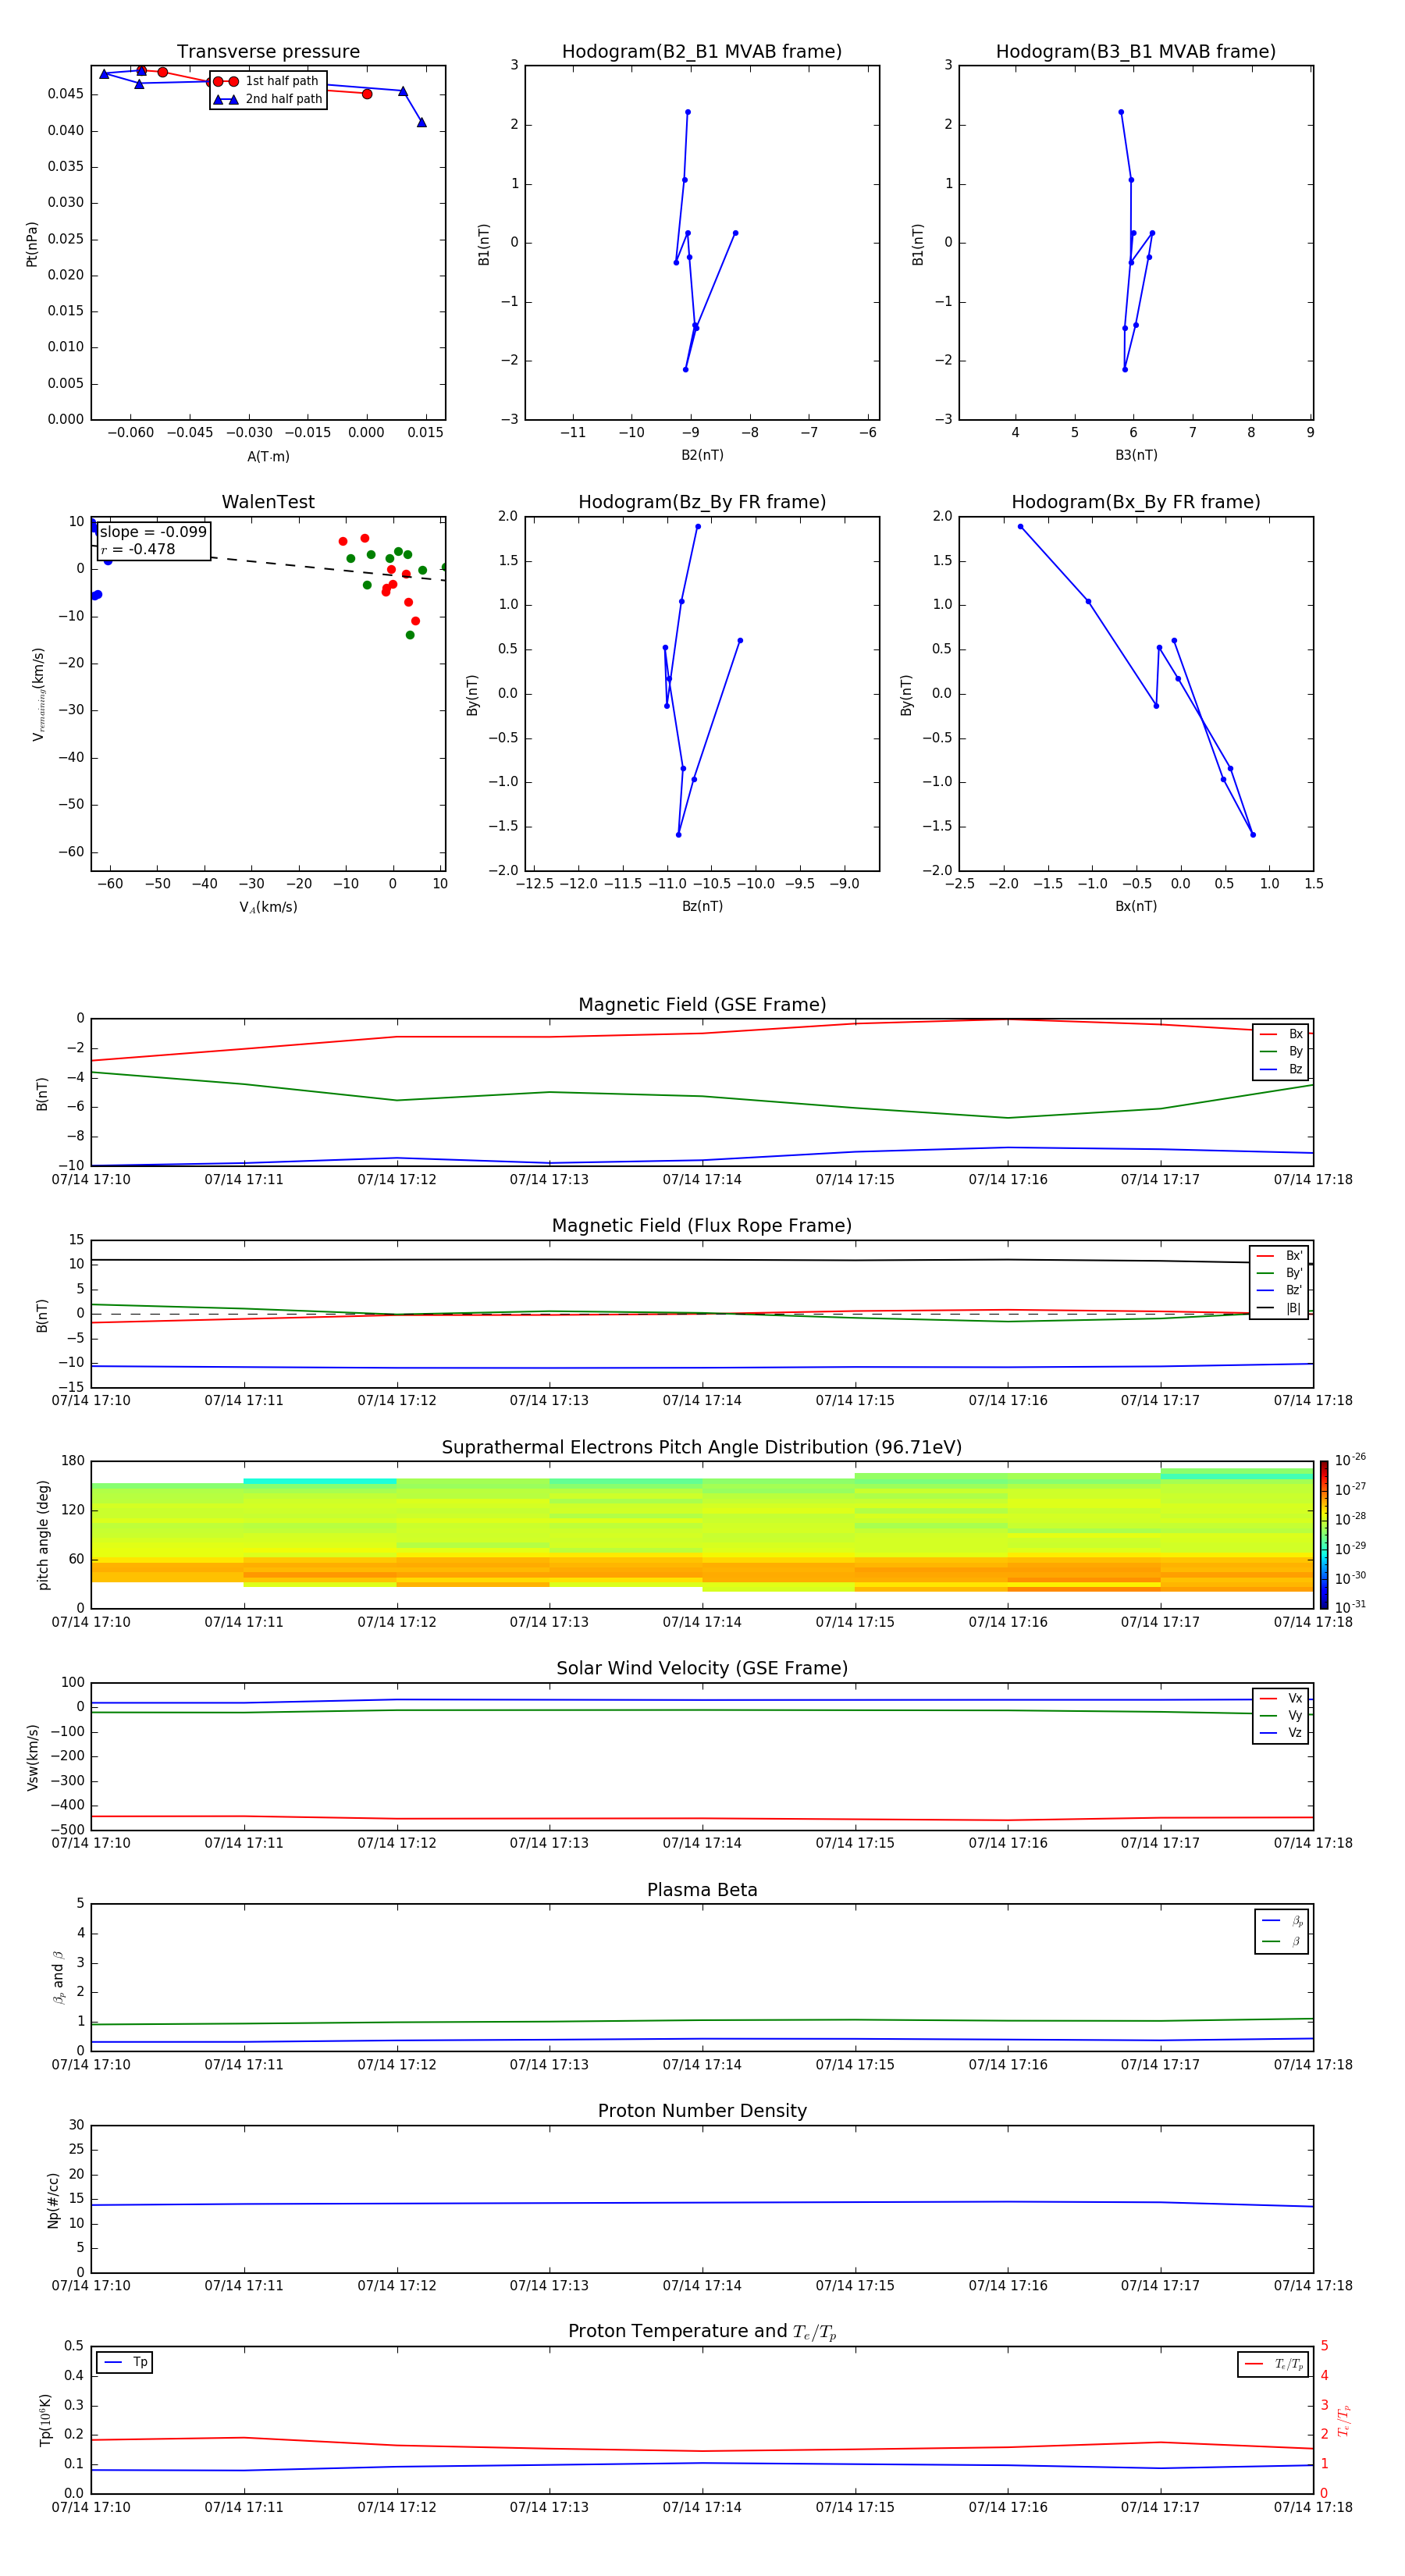
Task: Click the "Hodogram(B3_B1 MVAB frame)" title
Action: (x=1136, y=51)
